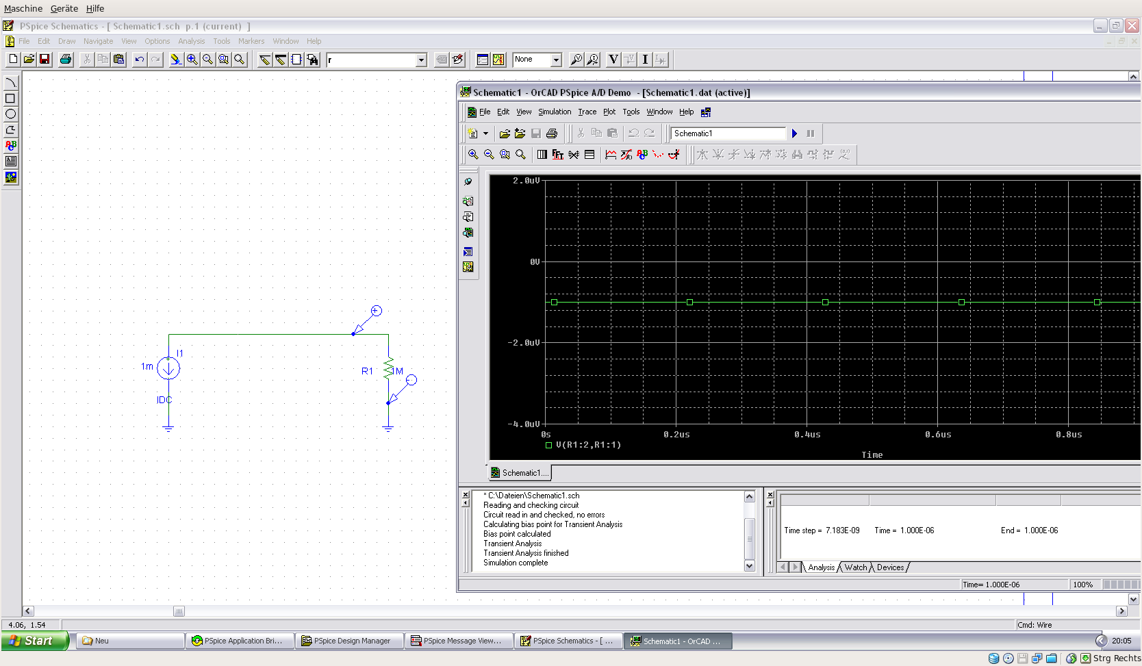Open the Trace menu in PSpice
Viewport: 1142px width, 666px height.
(587, 112)
